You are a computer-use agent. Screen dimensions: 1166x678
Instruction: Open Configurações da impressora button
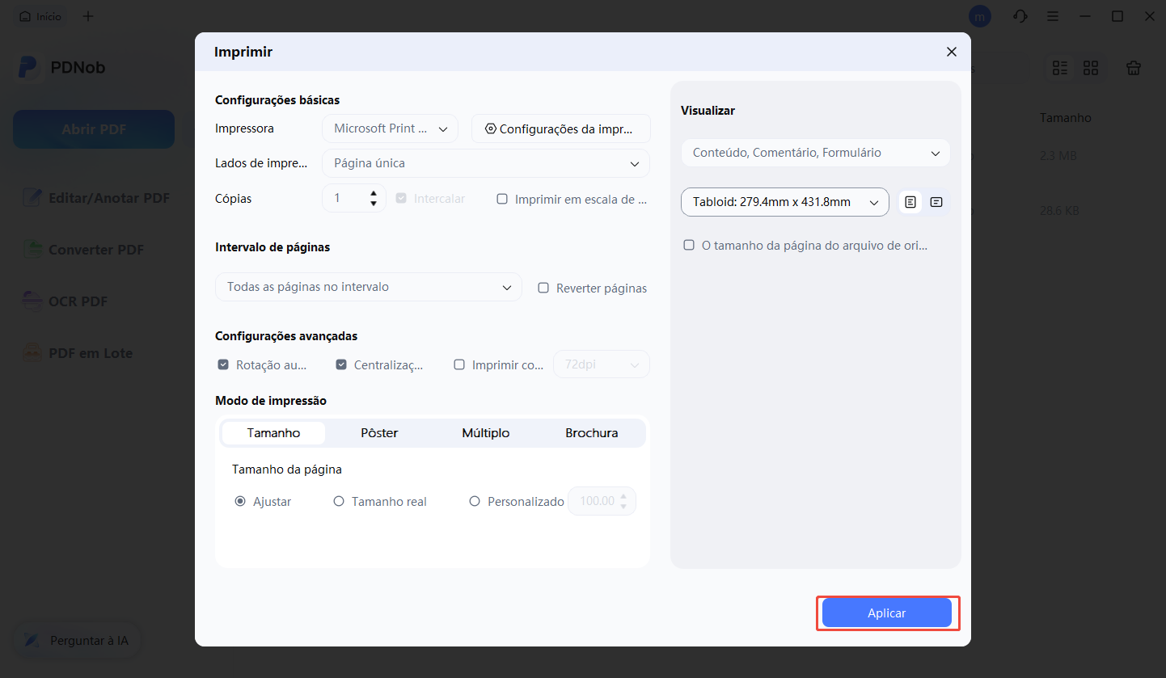point(560,128)
